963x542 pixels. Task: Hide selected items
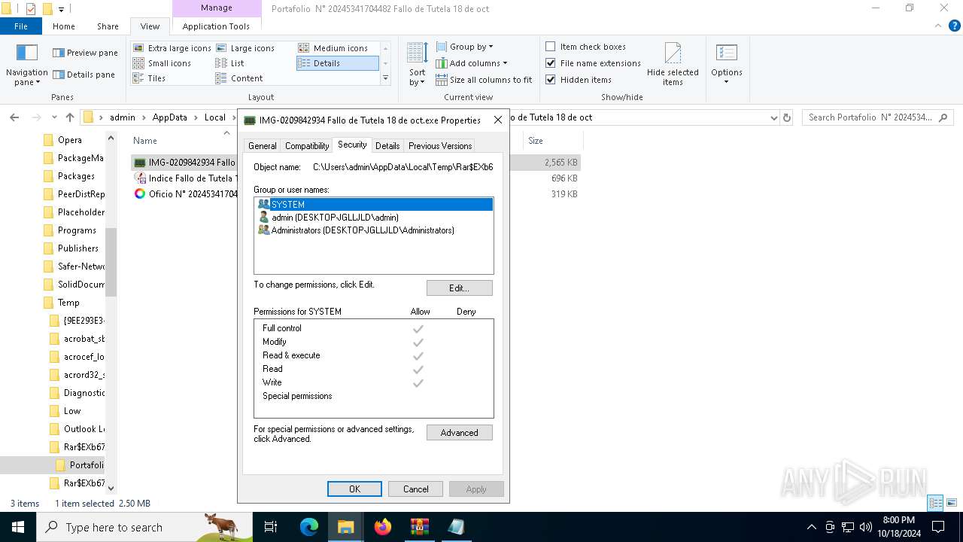pos(673,65)
